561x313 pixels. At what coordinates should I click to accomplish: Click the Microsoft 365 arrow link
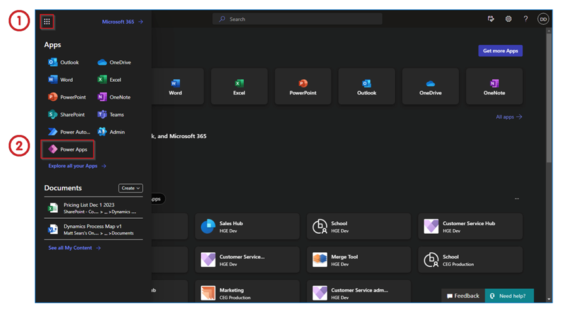[122, 22]
